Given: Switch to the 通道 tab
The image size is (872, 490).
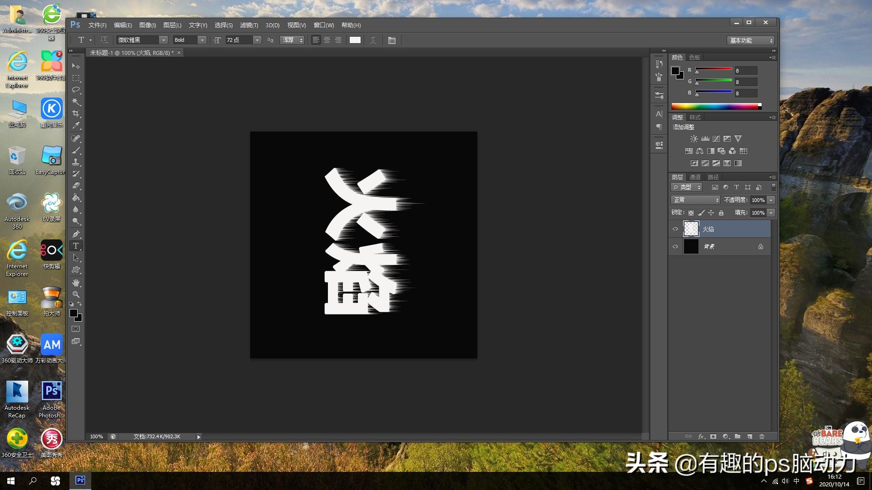Looking at the screenshot, I should [695, 177].
